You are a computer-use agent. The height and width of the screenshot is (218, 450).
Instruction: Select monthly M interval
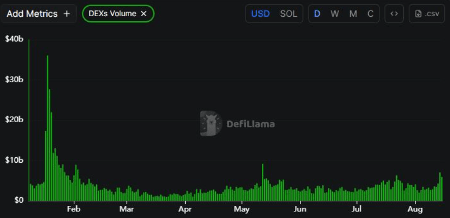click(353, 14)
